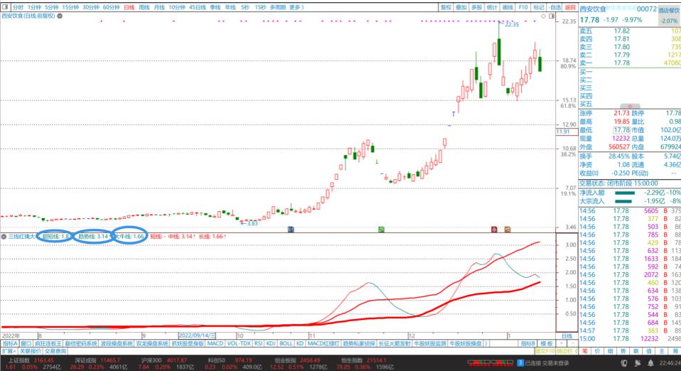Open the 关联报价 tab

point(31,351)
